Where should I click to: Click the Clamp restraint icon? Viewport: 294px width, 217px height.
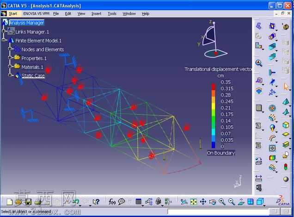click(x=272, y=72)
